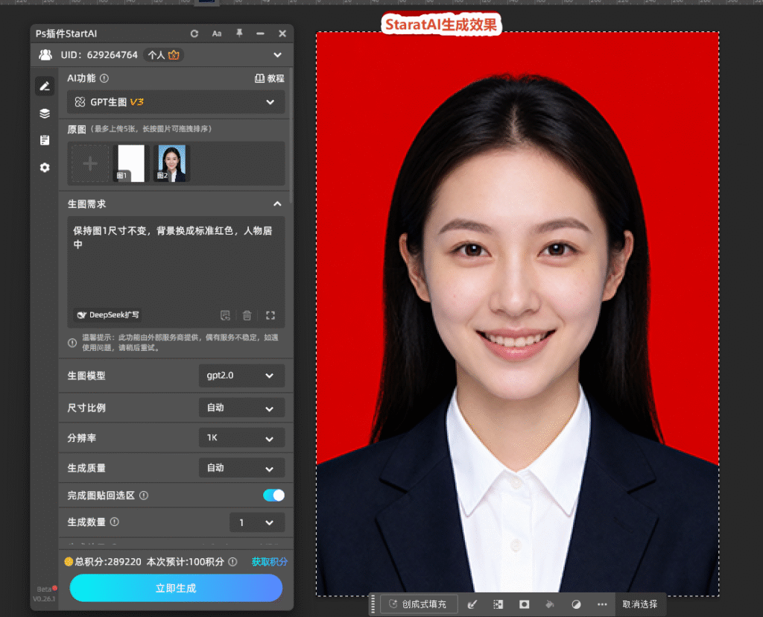Image resolution: width=763 pixels, height=617 pixels.
Task: Collapse the 生图需求 section
Action: 277,204
